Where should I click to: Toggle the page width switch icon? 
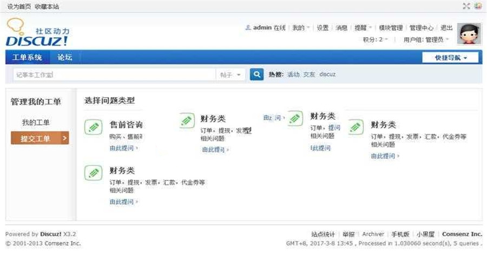pos(466,6)
